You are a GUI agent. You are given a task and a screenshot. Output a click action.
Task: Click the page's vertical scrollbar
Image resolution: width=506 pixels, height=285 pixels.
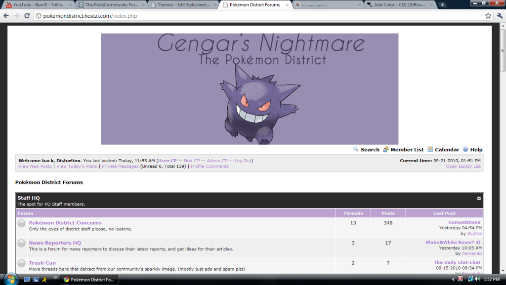502,148
